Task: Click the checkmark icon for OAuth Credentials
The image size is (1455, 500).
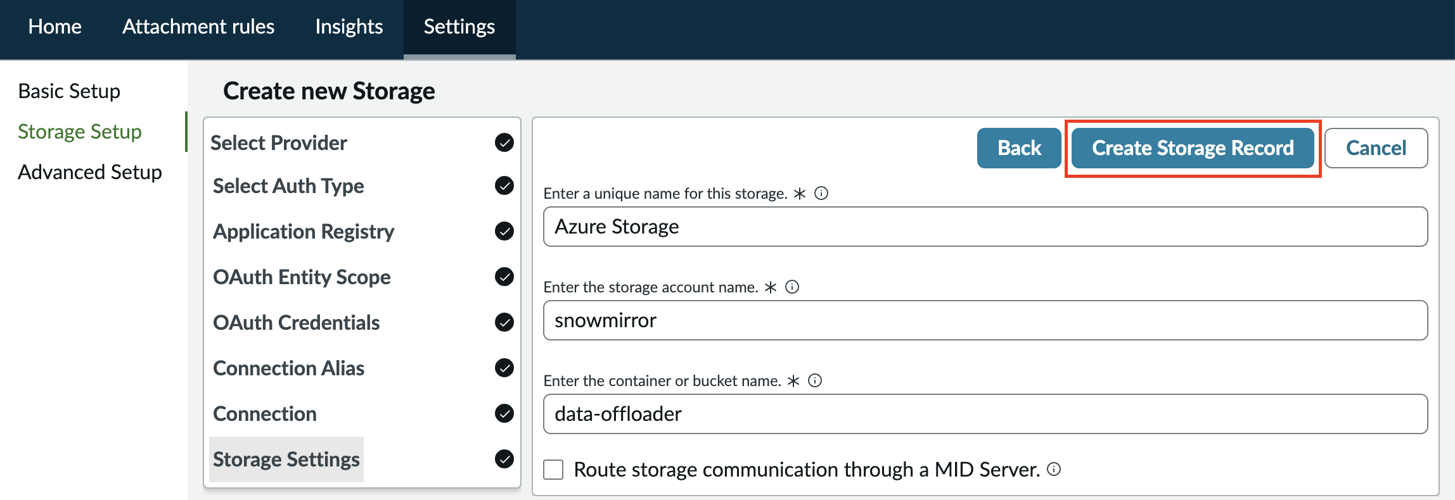Action: pyautogui.click(x=504, y=322)
